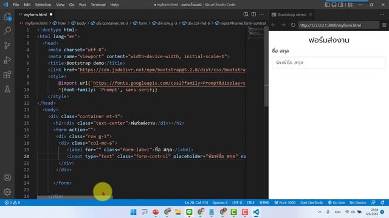
Task: Click the editor horizontal scrollbar
Action: point(75,197)
